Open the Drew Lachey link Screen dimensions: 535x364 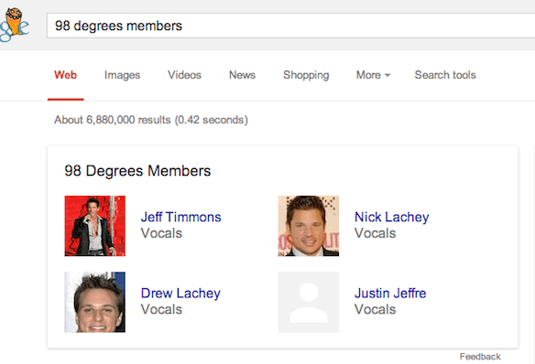[180, 294]
